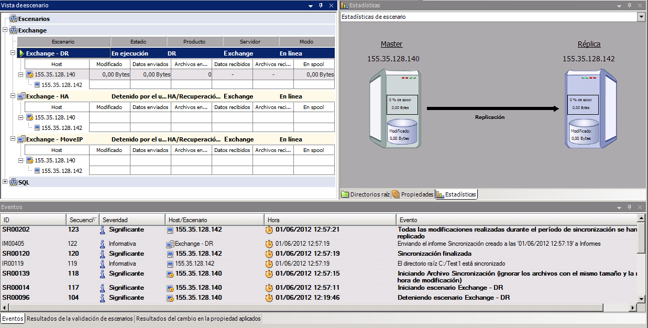This screenshot has width=648, height=328.
Task: Open the Estadísticas de escenario dropdown
Action: click(641, 17)
